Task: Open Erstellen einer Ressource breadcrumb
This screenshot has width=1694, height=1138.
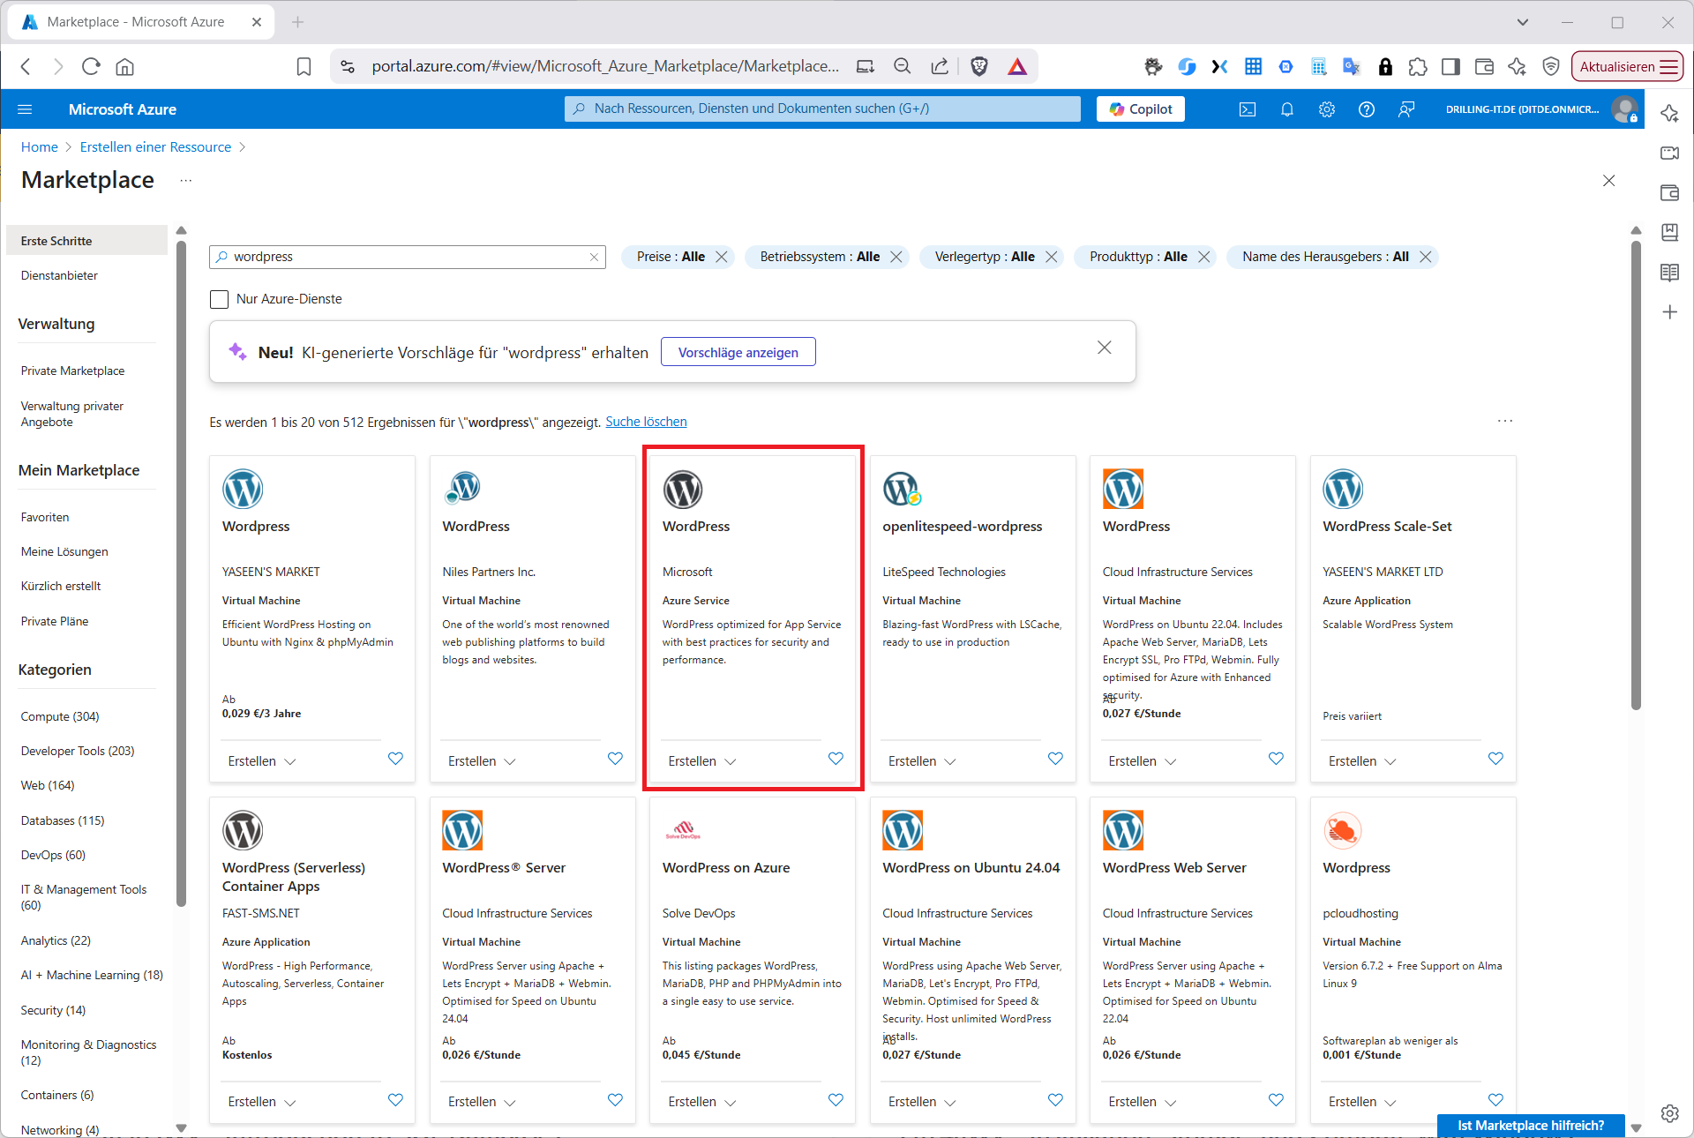Action: (x=155, y=147)
